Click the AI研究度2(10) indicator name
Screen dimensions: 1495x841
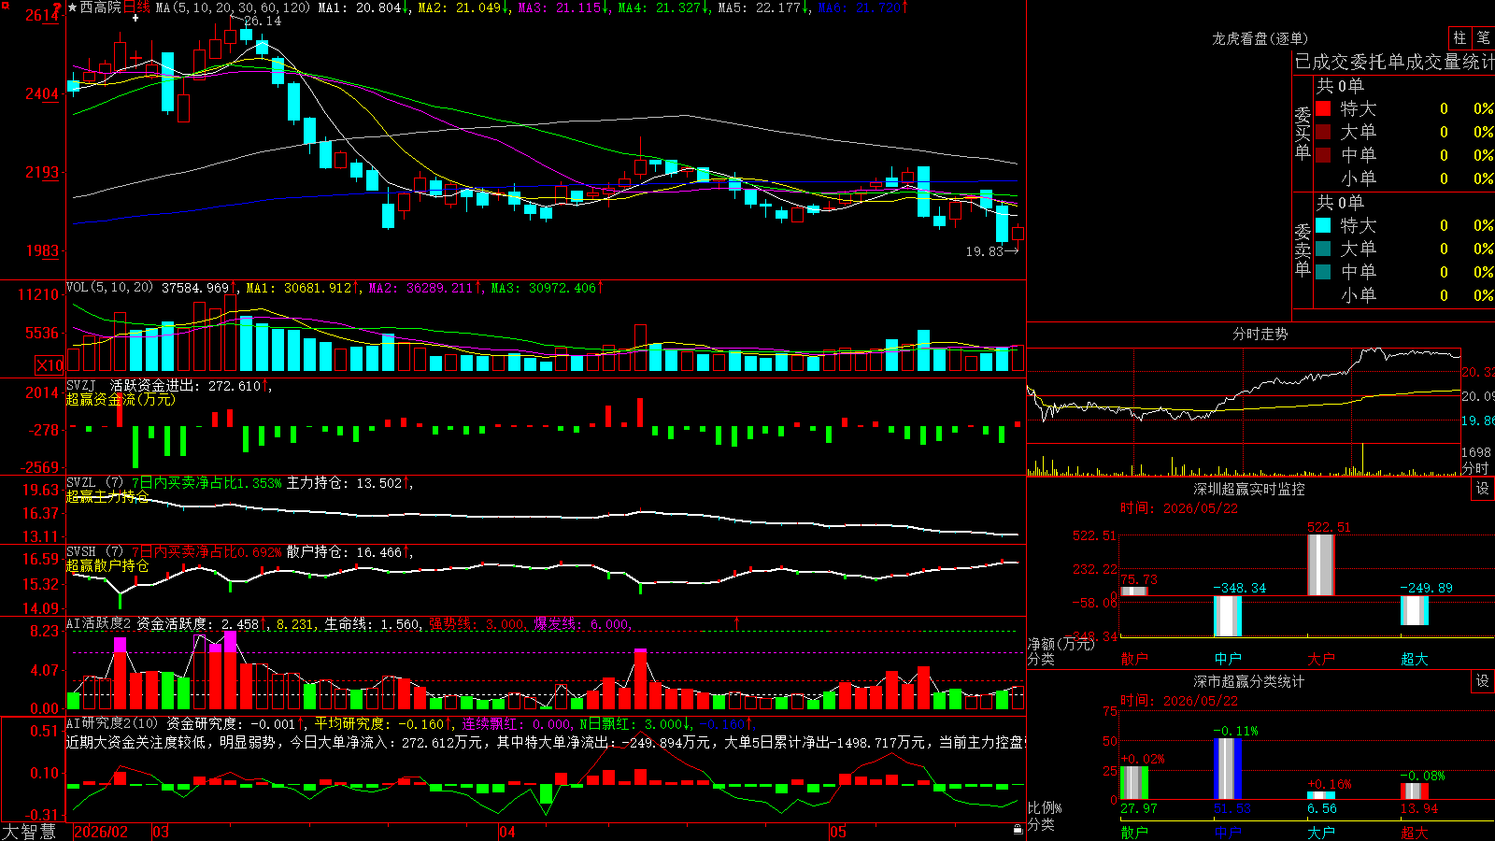[x=112, y=724]
